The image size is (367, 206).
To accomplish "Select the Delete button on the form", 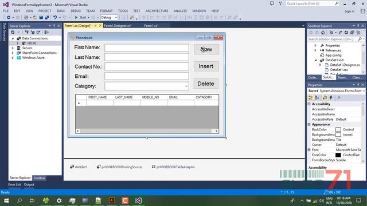I will coord(206,84).
